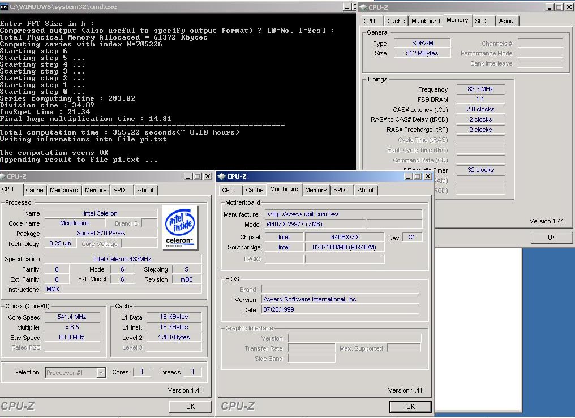Click the 82371EB/MB (PIIX4E/M) southbridge value
Screen dimensions: 575x418
344,247
